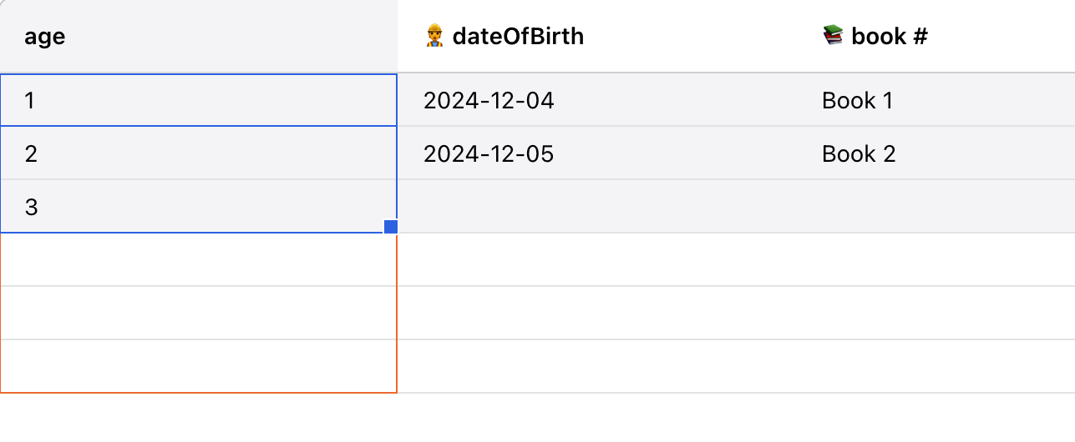Select middle empty age cell inside orange outline
Viewport: 1075px width, 442px height.
click(x=198, y=313)
